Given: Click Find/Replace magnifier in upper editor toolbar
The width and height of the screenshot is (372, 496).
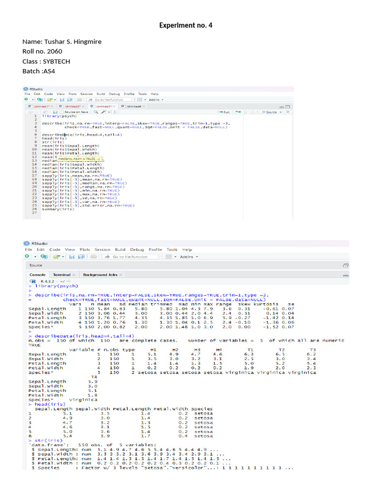Looking at the screenshot, I should pyautogui.click(x=96, y=112).
